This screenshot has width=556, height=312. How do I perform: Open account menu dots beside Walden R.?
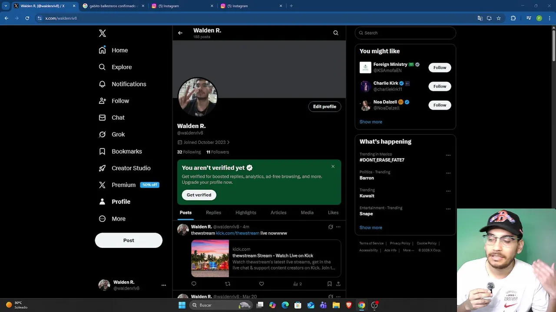tap(164, 285)
